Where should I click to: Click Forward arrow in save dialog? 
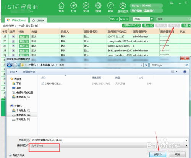pos(15,65)
